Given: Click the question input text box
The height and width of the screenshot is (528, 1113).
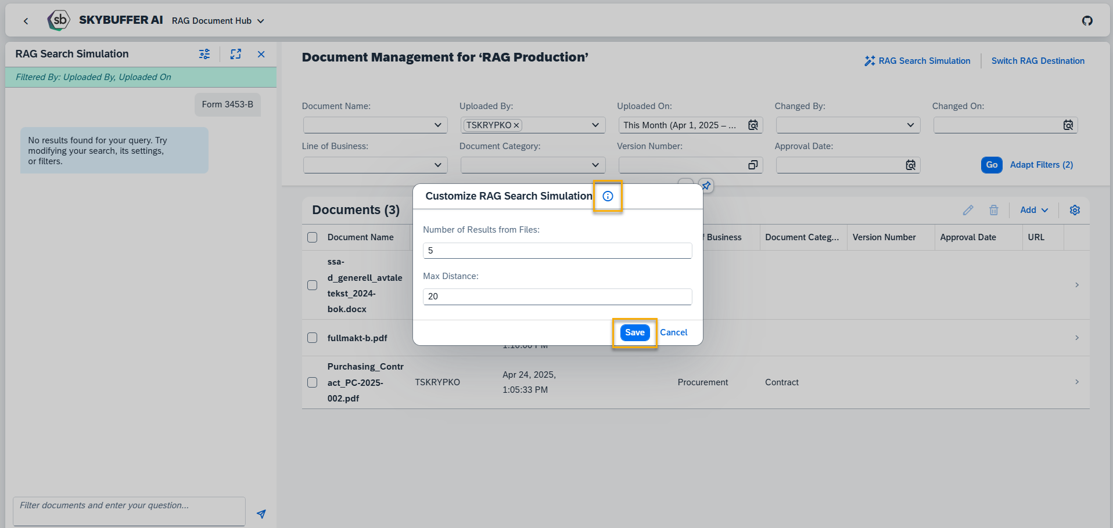Looking at the screenshot, I should 129,511.
